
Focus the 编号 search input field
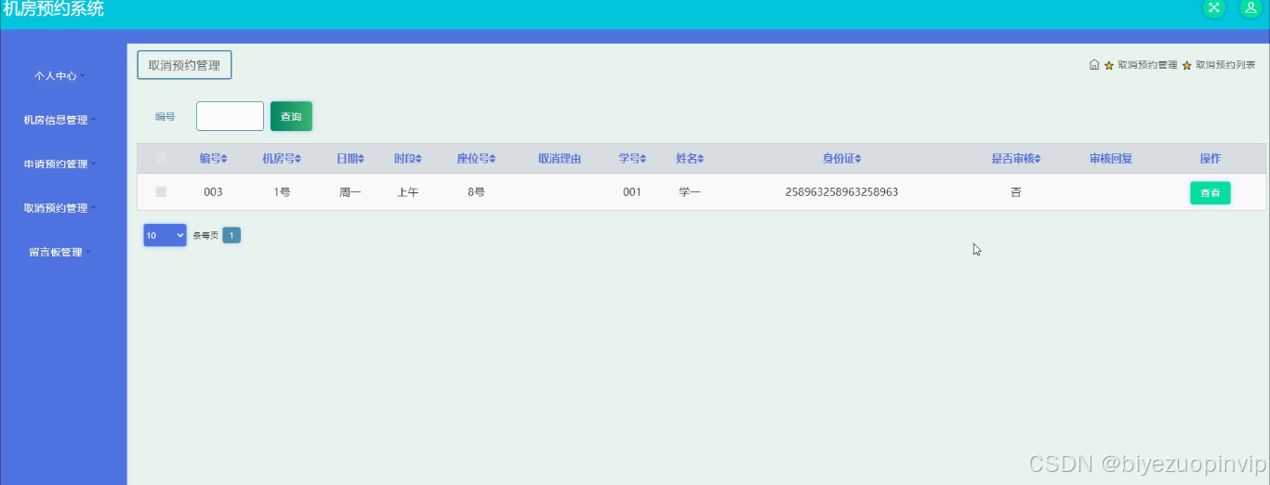click(230, 116)
